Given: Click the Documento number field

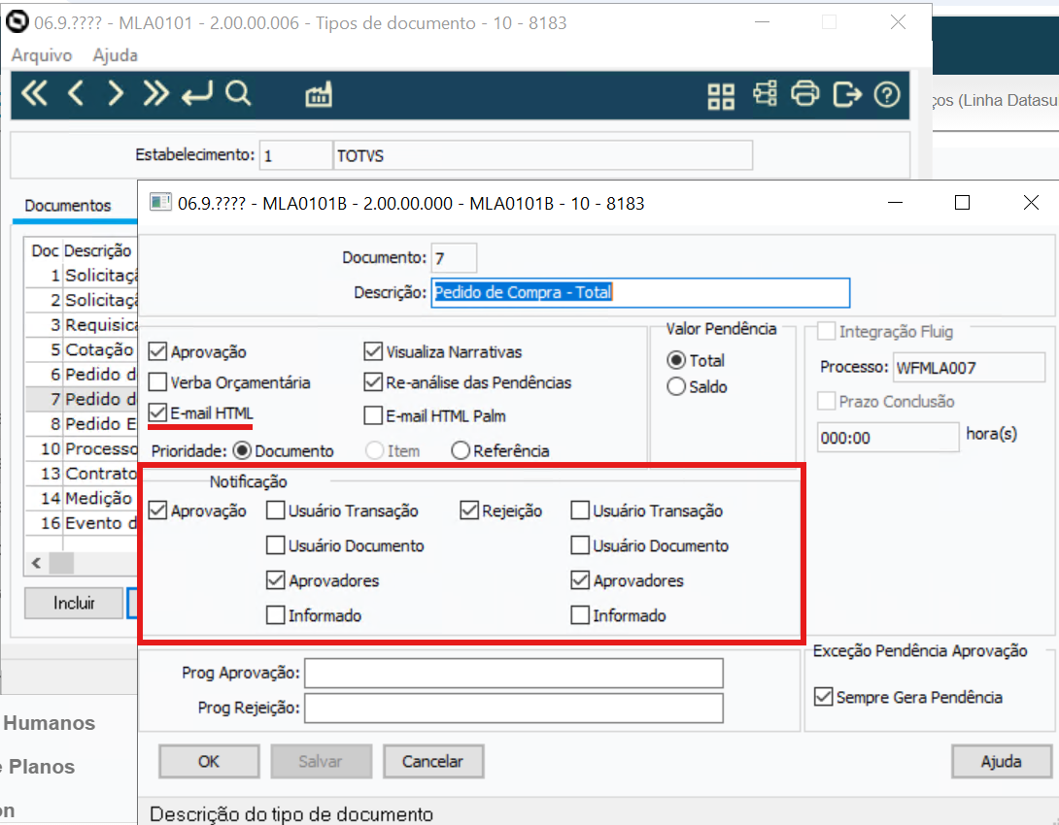Looking at the screenshot, I should tap(454, 258).
